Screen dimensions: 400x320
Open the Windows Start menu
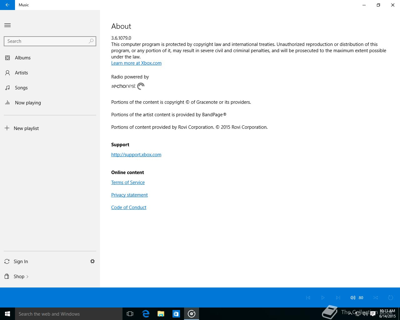tap(7, 314)
